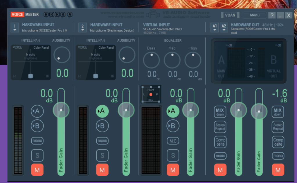
Task: Click the Speakers RODECaster Pro II output label
Action: click(x=253, y=29)
